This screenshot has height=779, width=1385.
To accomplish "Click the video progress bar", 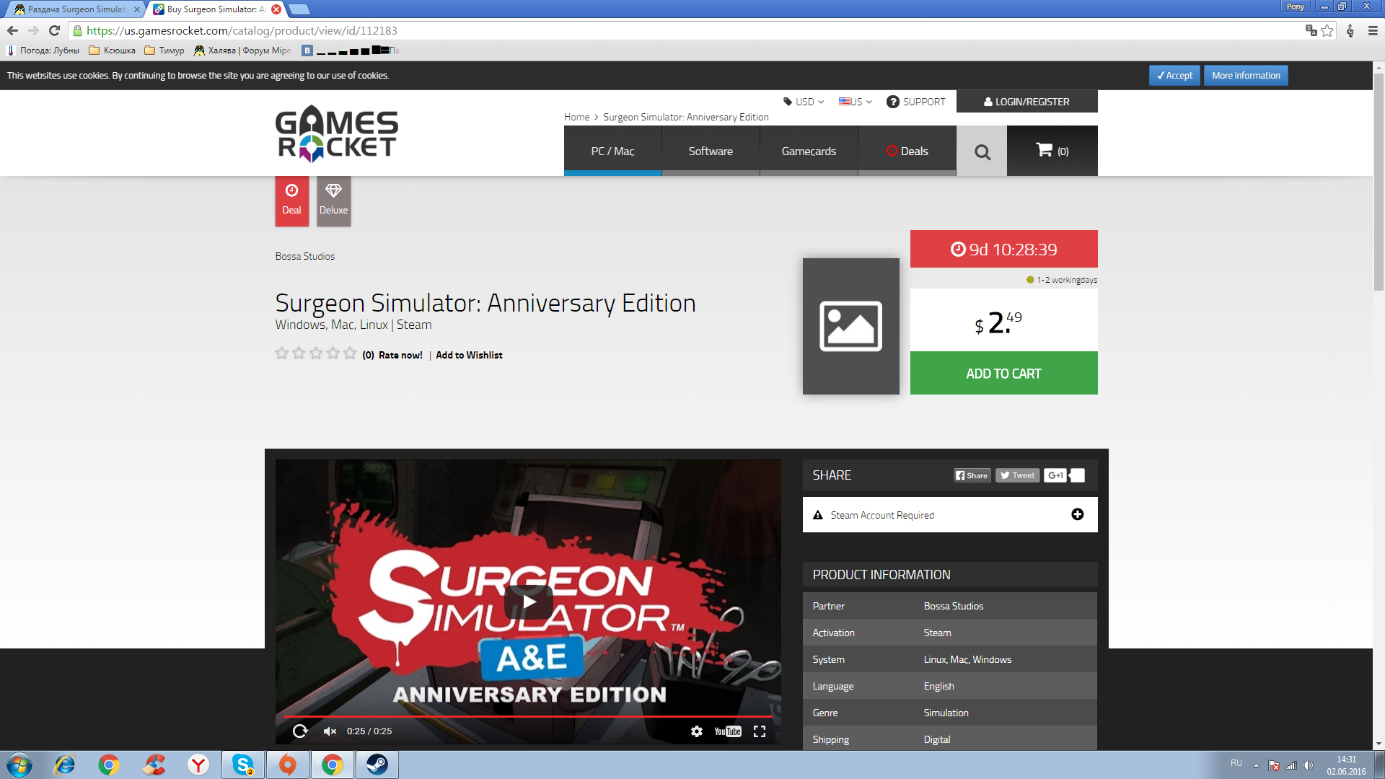I will [528, 716].
